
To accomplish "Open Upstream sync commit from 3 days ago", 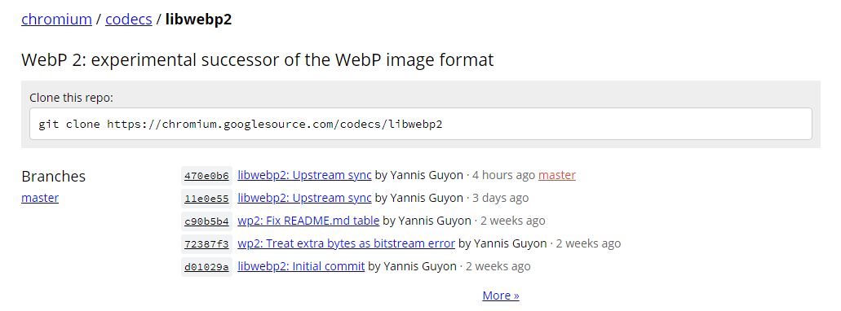I will 304,198.
